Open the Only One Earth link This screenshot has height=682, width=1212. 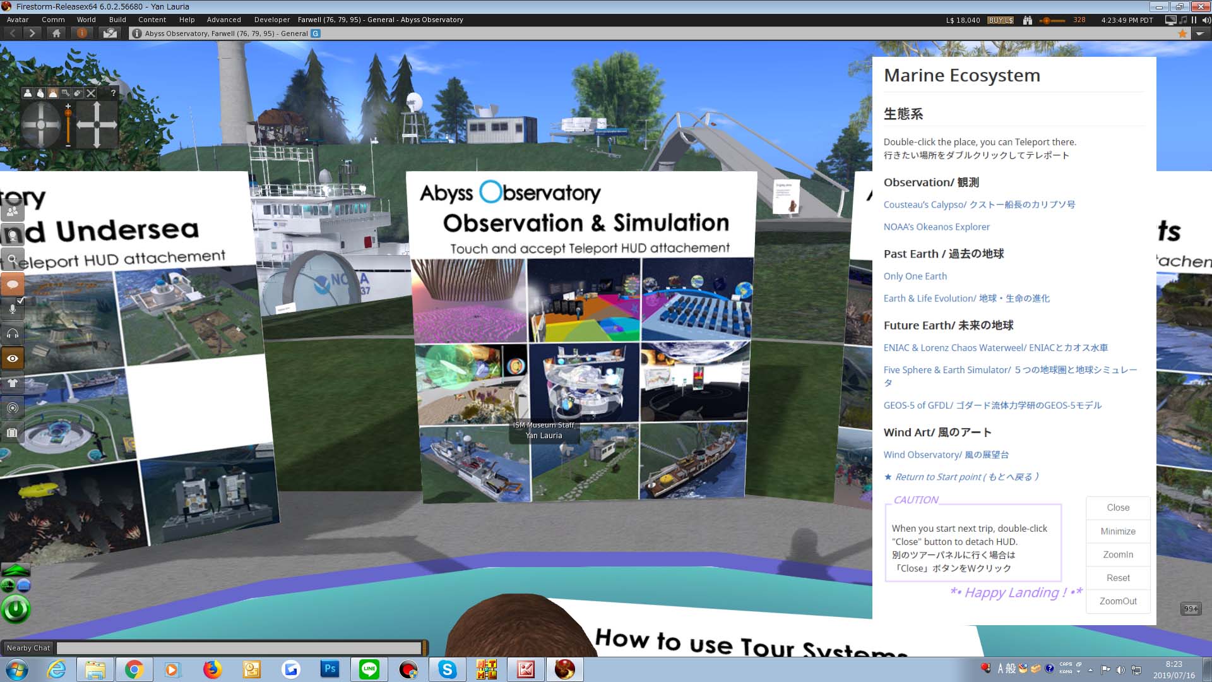(x=915, y=276)
